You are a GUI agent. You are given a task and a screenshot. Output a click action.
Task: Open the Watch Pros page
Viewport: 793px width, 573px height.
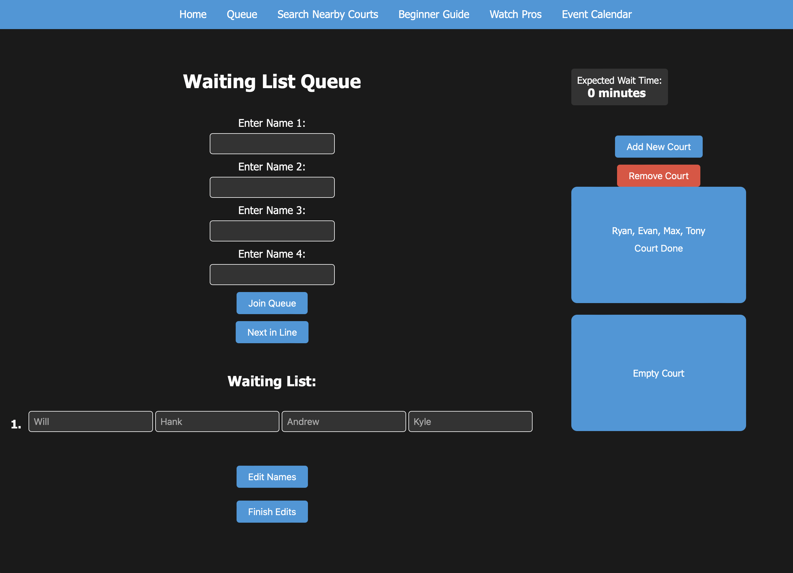pos(515,14)
